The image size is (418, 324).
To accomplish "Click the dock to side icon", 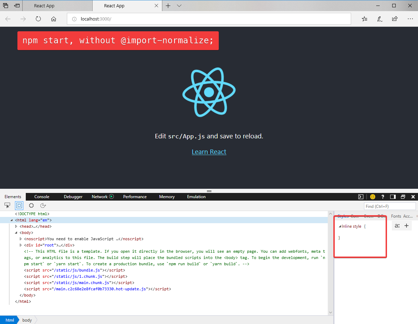I will click(393, 197).
